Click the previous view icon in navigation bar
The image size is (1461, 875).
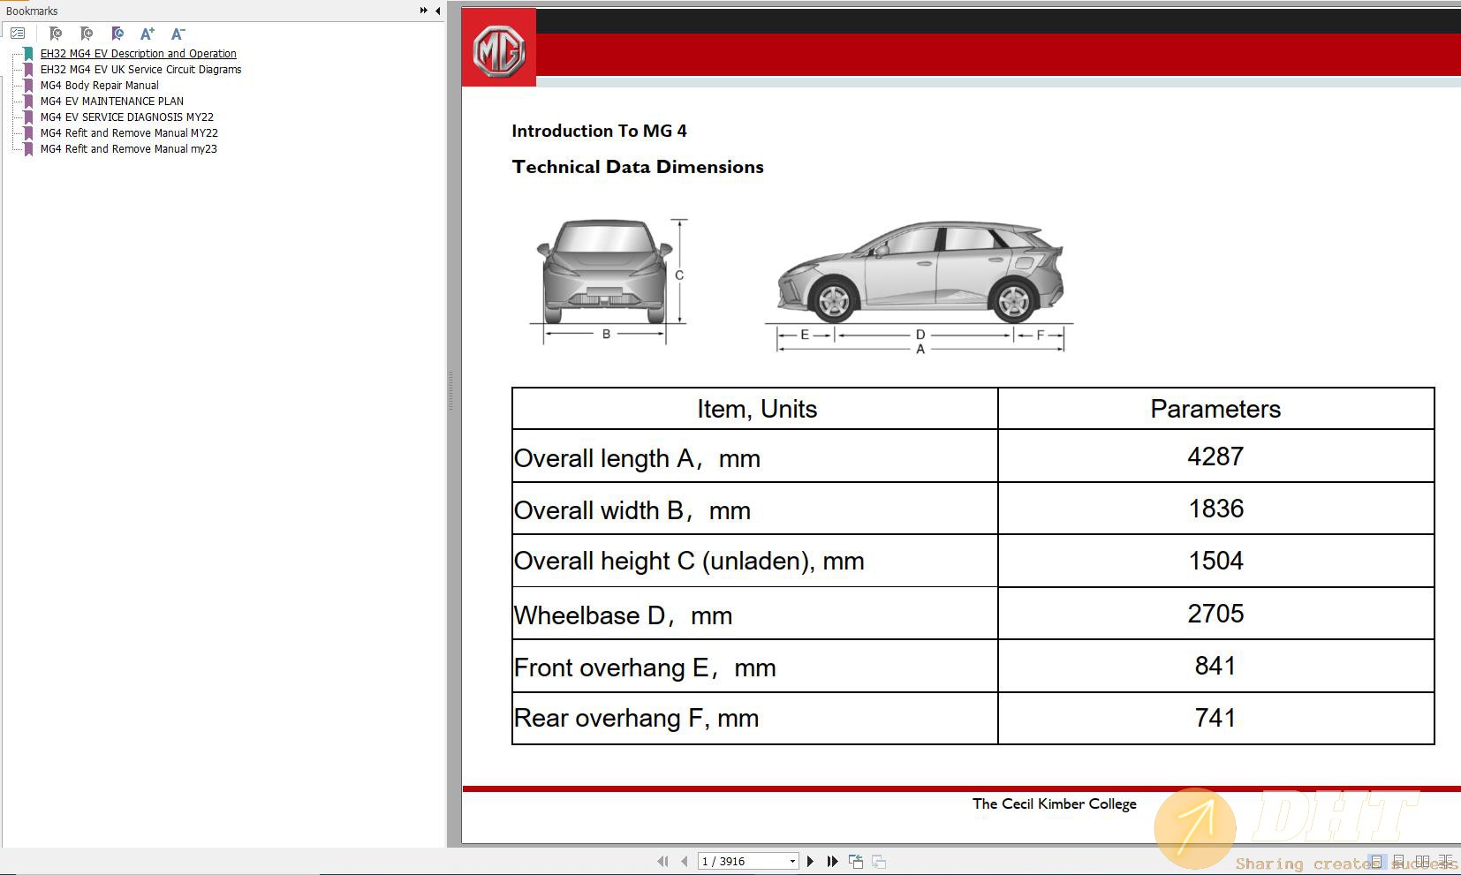[855, 861]
